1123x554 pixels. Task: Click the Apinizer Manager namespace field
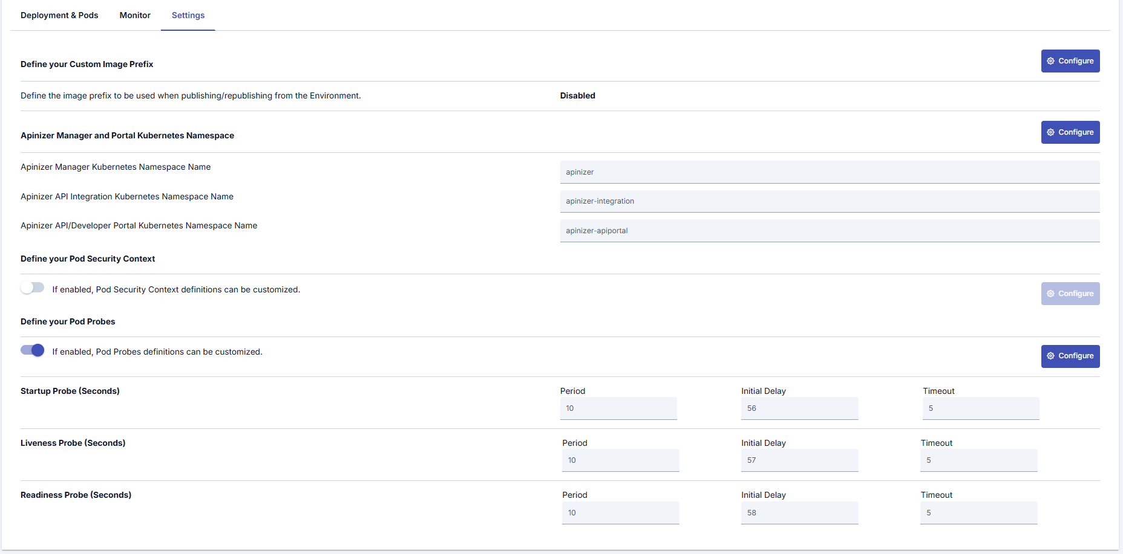click(830, 172)
